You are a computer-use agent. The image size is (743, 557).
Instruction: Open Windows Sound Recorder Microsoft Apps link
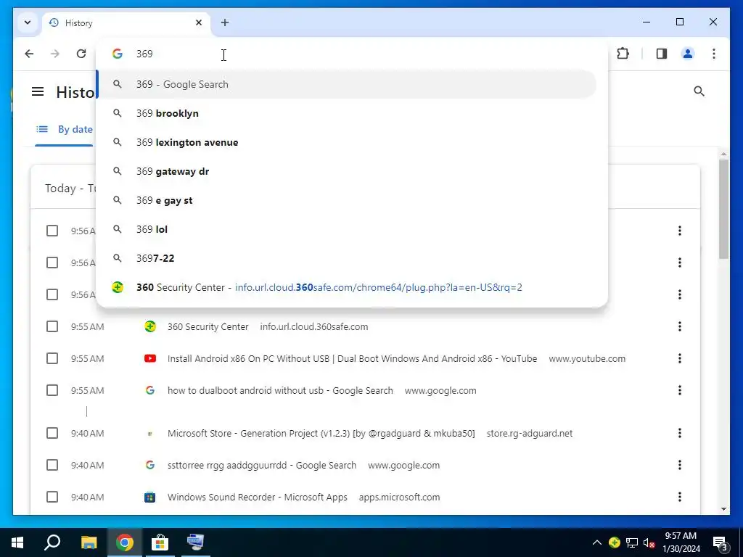pyautogui.click(x=258, y=498)
